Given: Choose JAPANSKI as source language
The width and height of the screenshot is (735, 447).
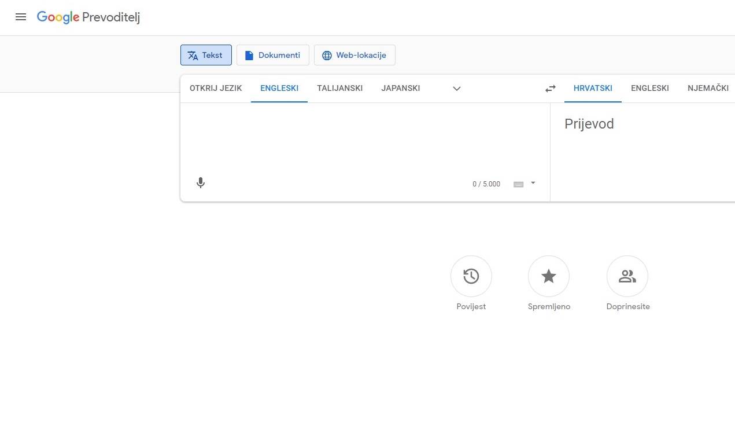Looking at the screenshot, I should [x=400, y=89].
